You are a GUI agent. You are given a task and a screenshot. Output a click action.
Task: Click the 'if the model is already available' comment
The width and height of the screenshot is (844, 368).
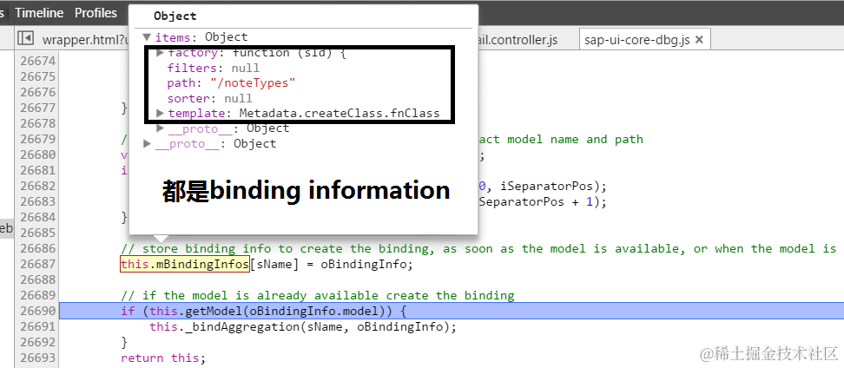(318, 295)
